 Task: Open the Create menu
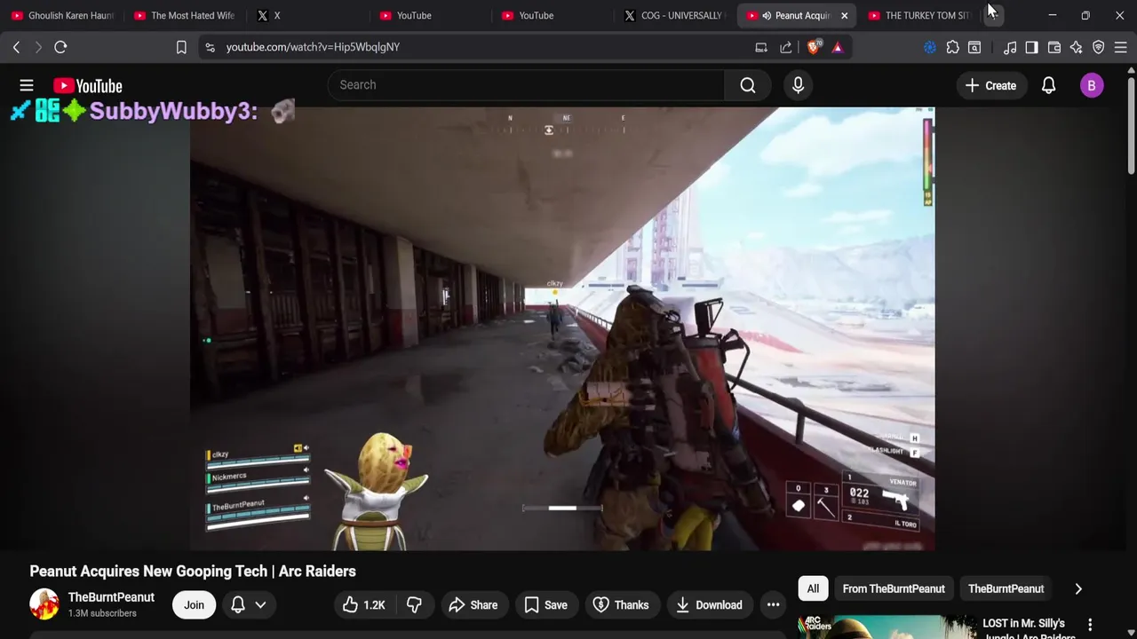click(x=991, y=85)
